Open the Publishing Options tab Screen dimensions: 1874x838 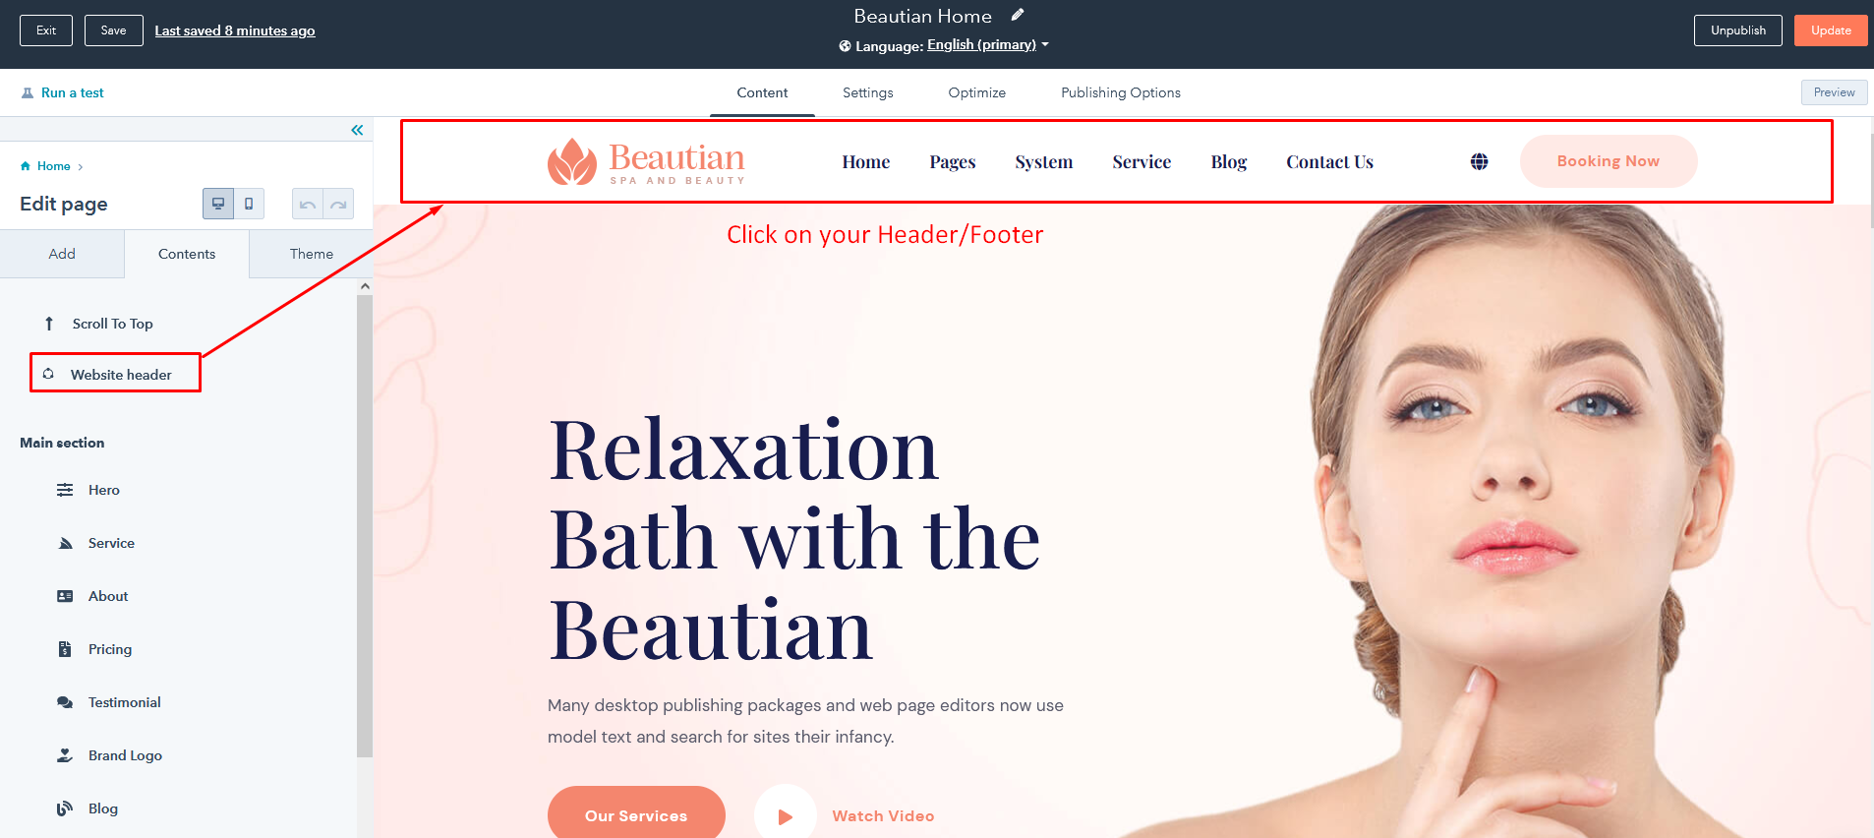click(x=1121, y=92)
